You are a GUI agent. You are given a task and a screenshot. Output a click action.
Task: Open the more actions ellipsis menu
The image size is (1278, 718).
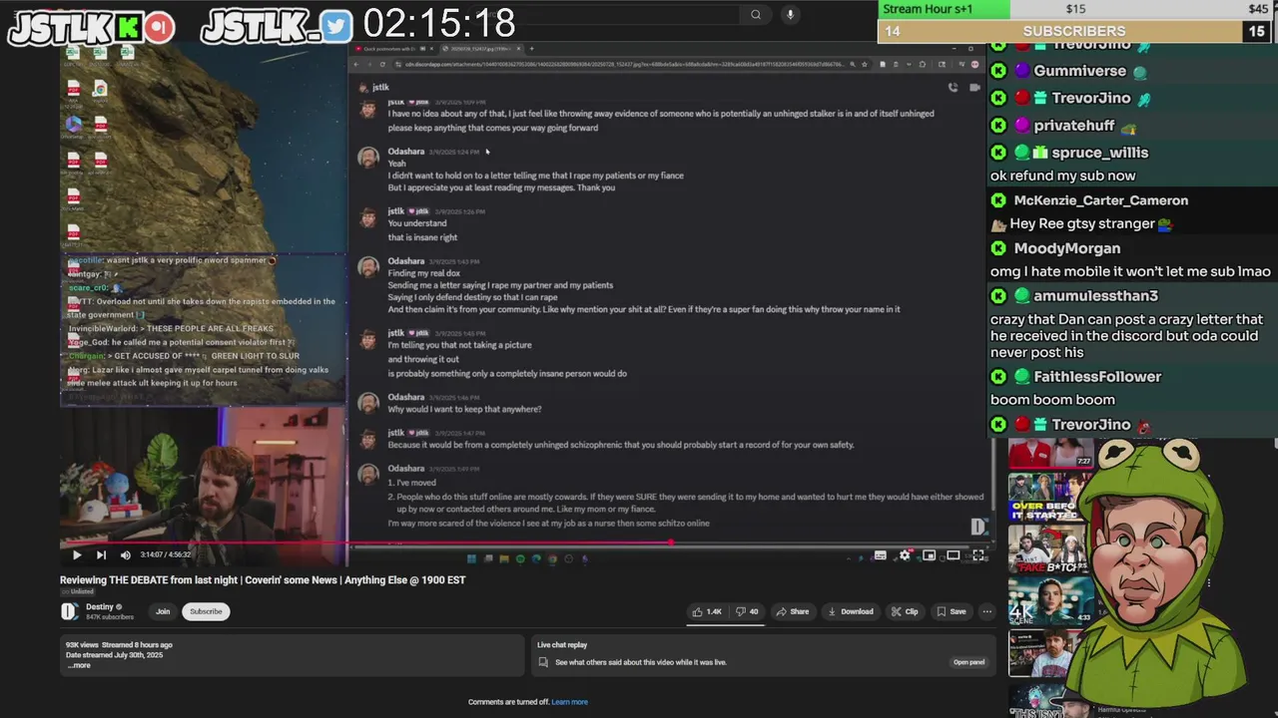click(x=986, y=611)
